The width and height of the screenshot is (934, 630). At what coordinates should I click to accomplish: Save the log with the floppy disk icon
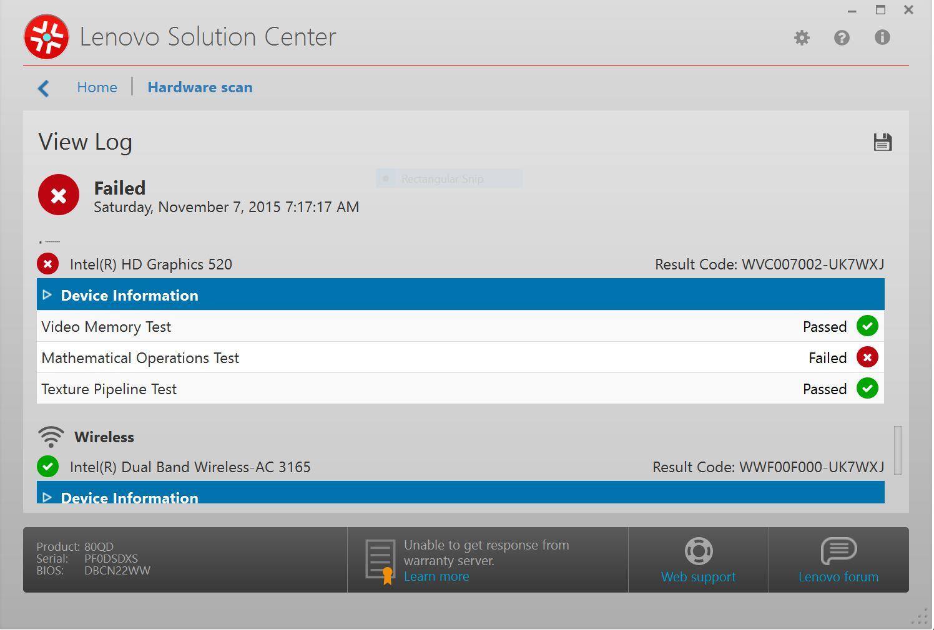(x=882, y=142)
